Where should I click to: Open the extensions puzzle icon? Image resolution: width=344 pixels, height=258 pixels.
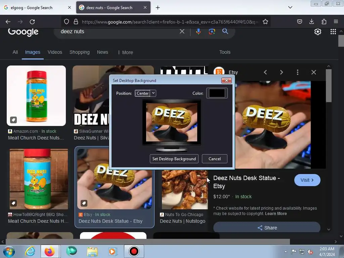pos(324,21)
